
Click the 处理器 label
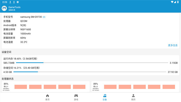tap(7, 21)
